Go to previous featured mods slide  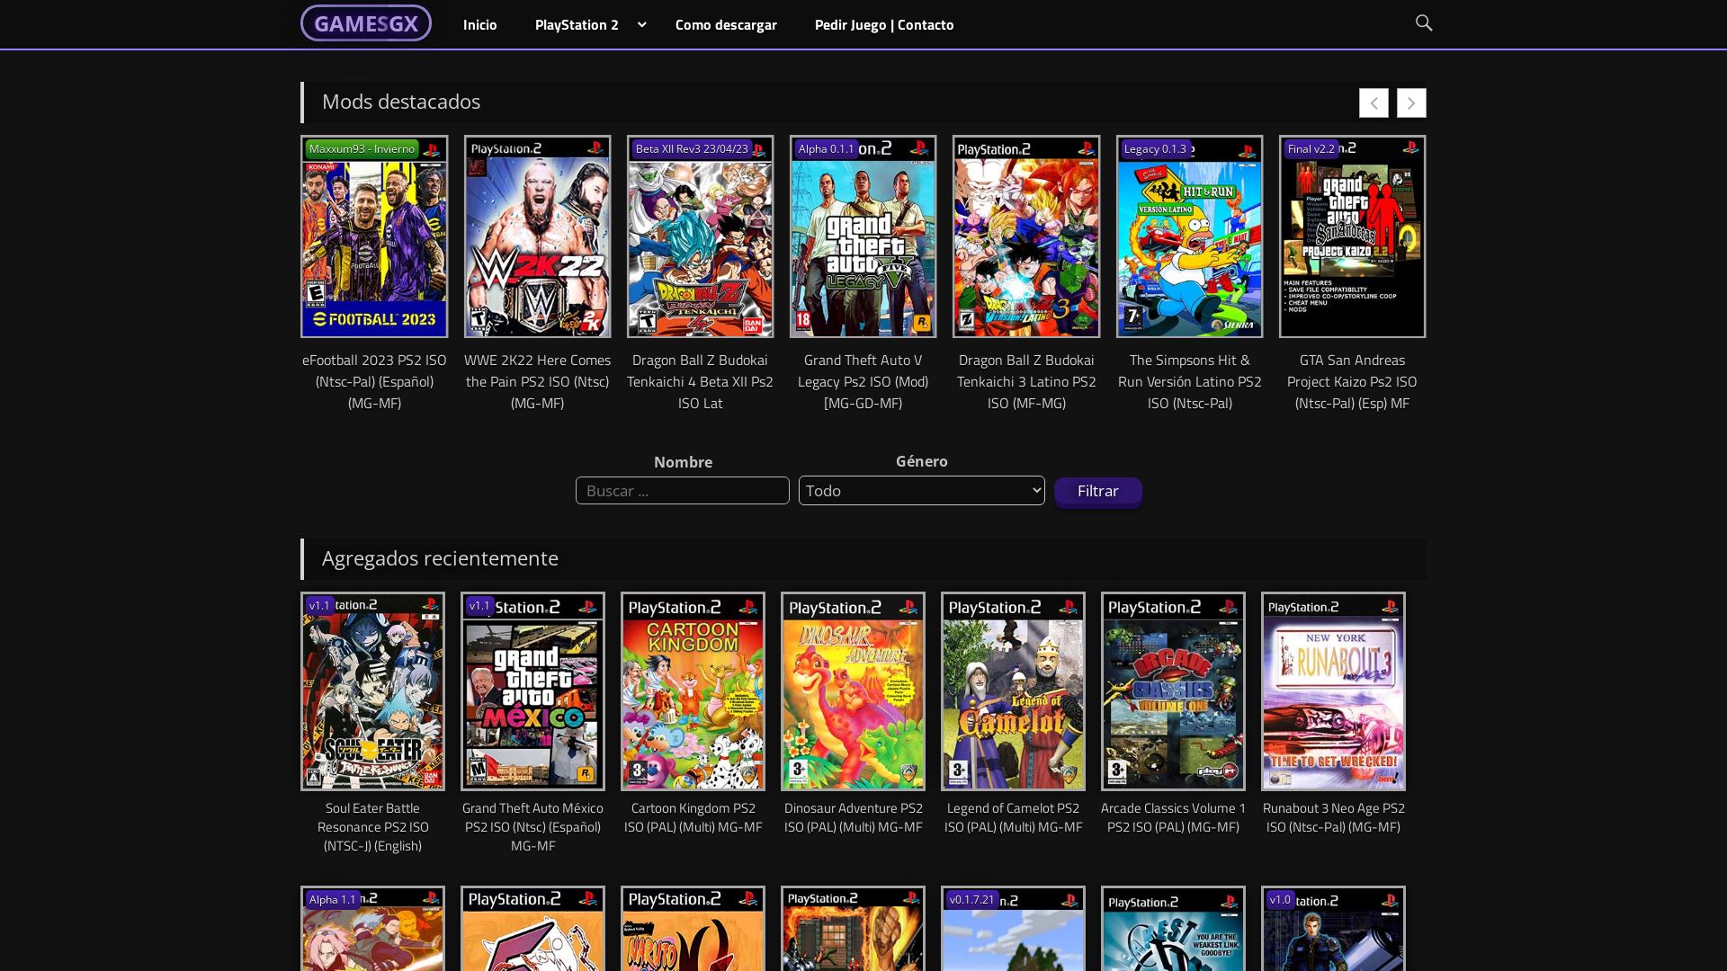(1374, 102)
